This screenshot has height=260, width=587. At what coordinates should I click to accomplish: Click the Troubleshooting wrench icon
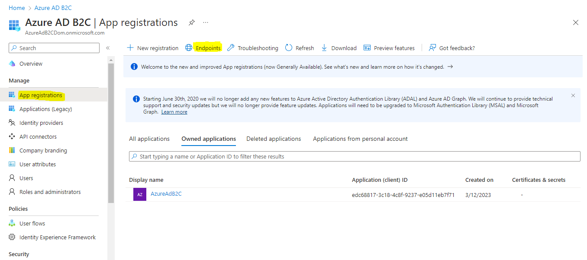pyautogui.click(x=231, y=48)
